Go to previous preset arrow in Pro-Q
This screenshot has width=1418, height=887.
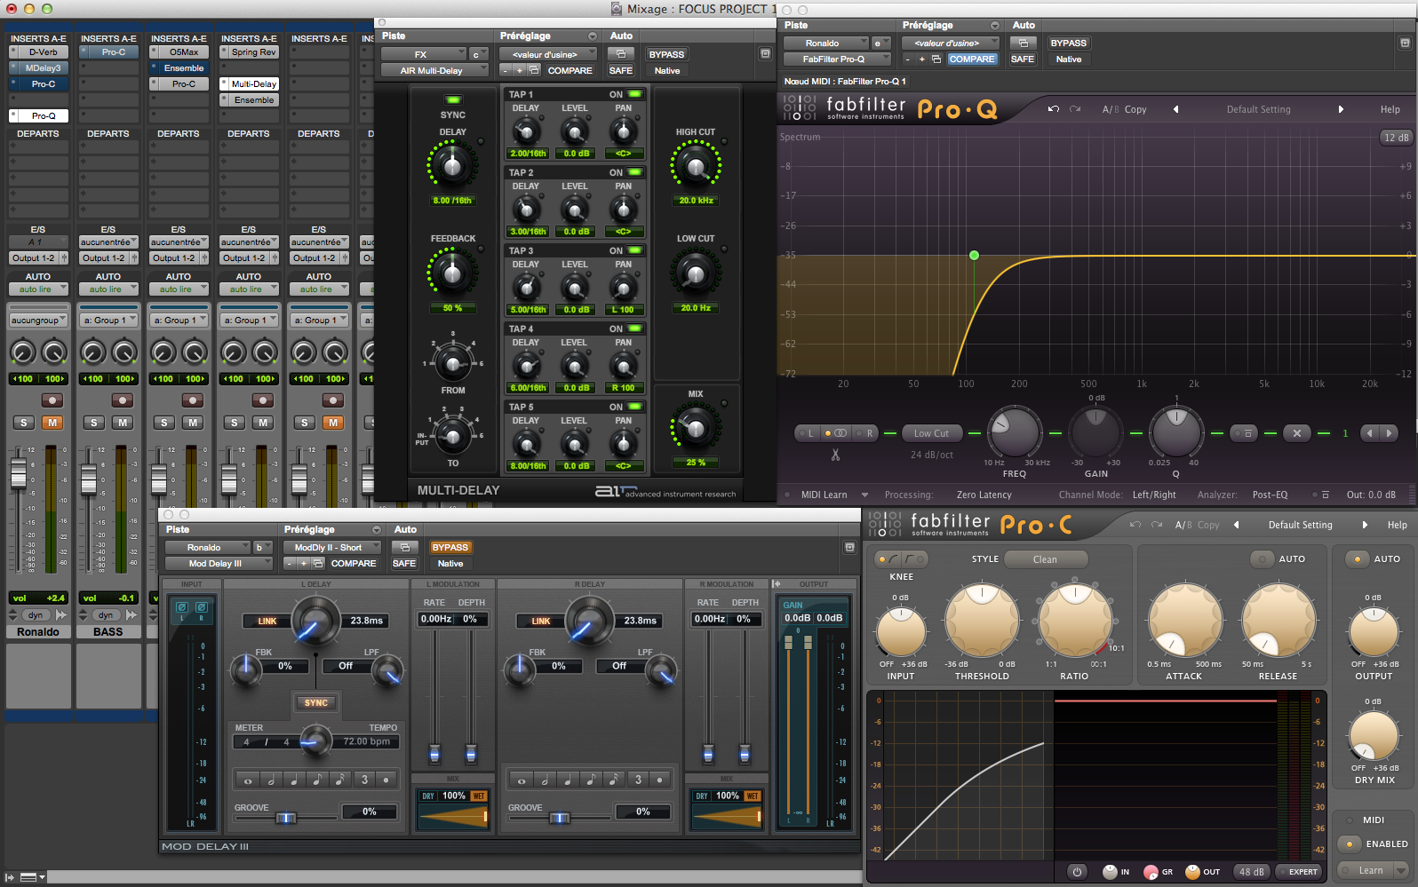(1175, 109)
